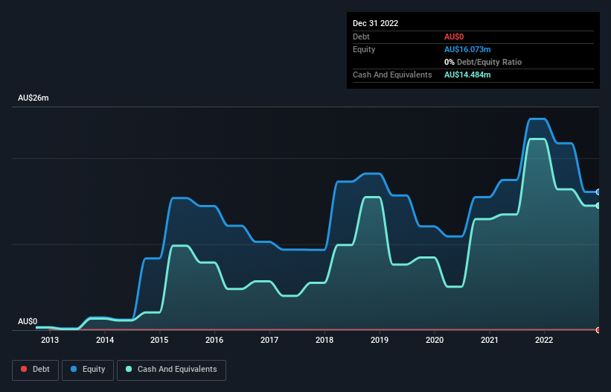Click the AU$0 debt value in tooltip
The height and width of the screenshot is (392, 611).
pos(454,37)
